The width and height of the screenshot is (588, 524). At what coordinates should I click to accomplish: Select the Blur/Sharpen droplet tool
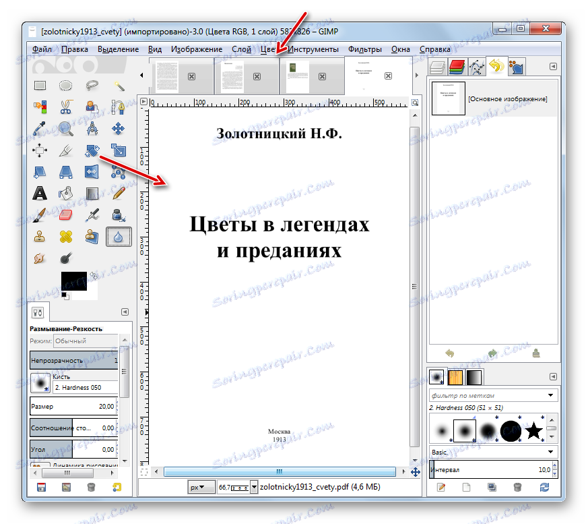(x=119, y=237)
